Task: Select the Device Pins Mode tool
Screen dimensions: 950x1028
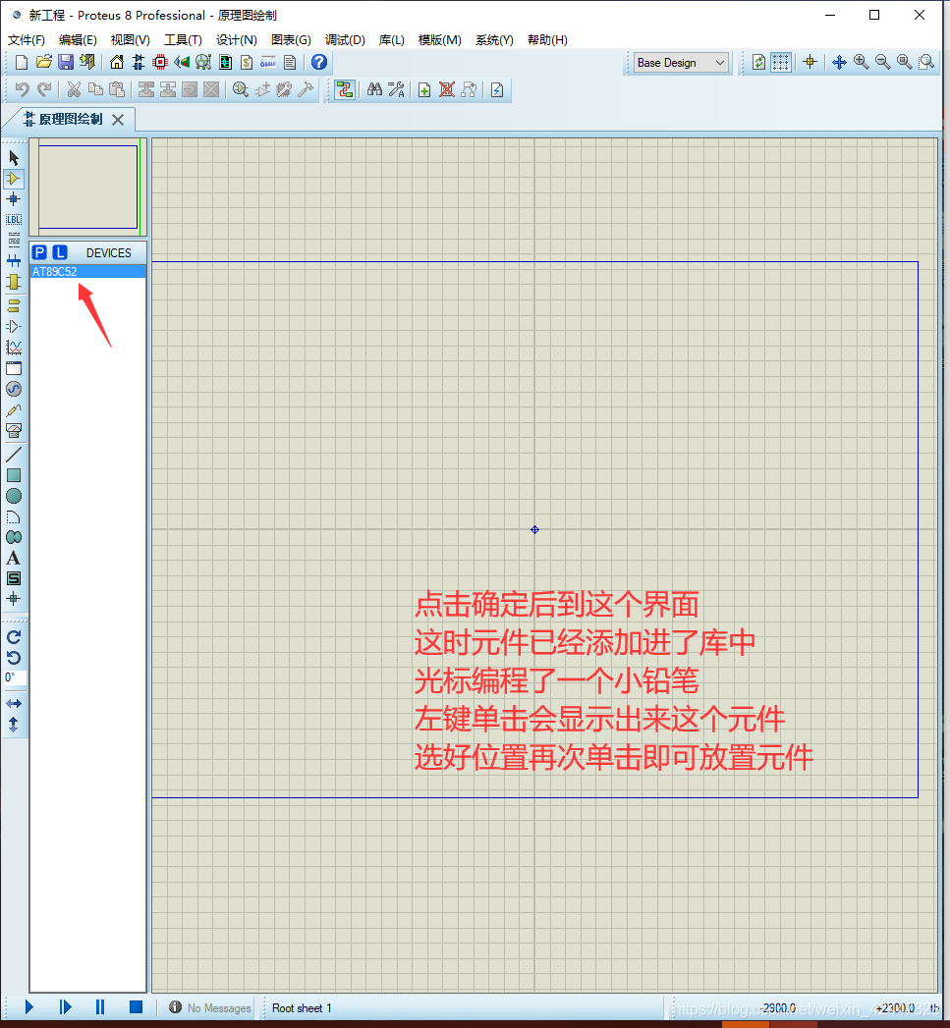Action: pos(14,327)
